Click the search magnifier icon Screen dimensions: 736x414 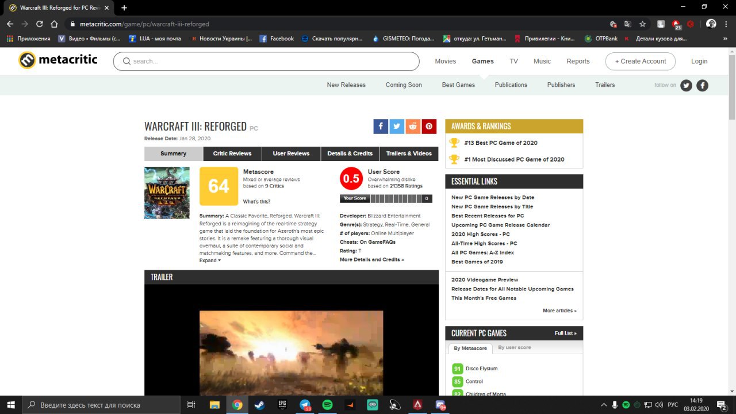[x=126, y=61]
